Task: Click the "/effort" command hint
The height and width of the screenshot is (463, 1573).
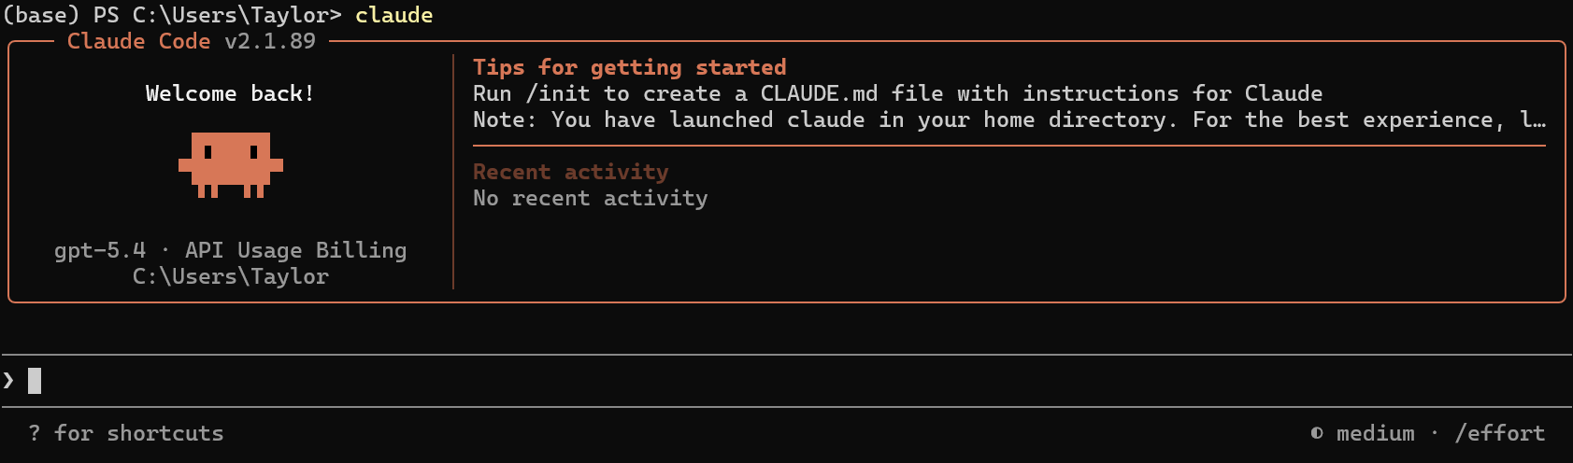Action: point(1499,433)
